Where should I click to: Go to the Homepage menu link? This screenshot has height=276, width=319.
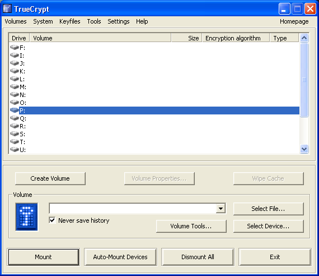[294, 21]
